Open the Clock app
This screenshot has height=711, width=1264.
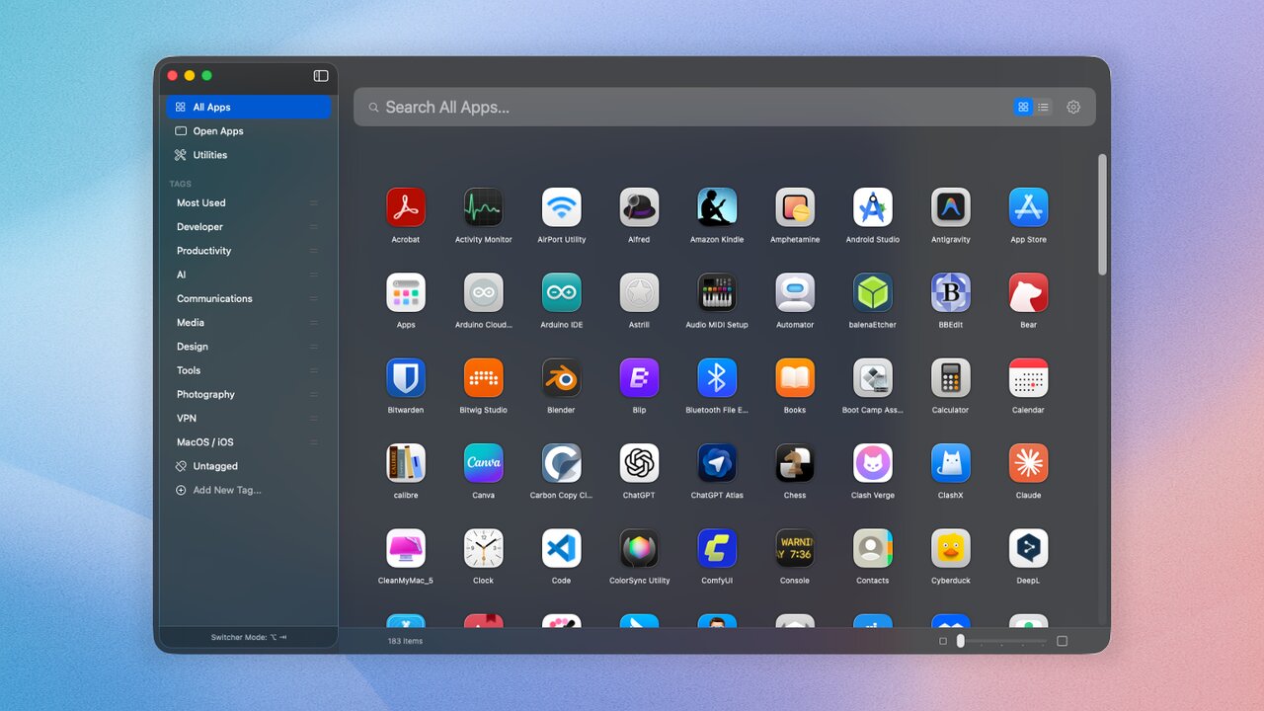(484, 548)
